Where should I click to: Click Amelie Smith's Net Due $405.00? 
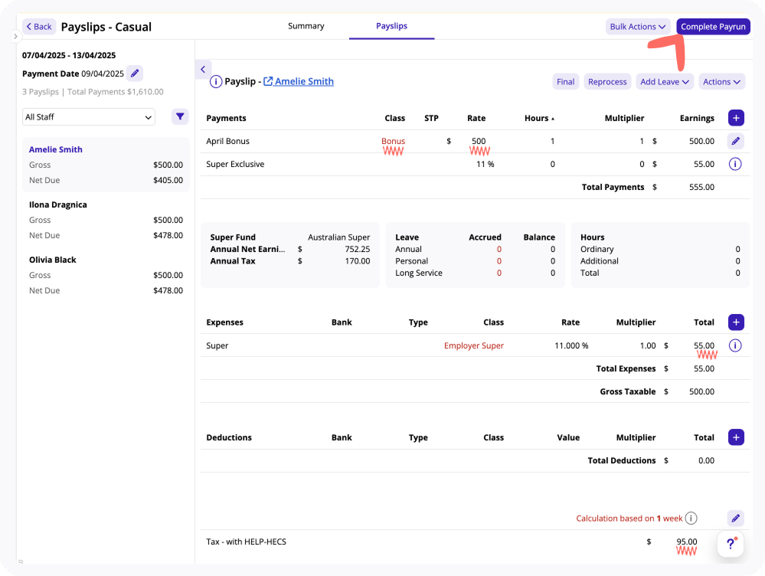coord(168,180)
